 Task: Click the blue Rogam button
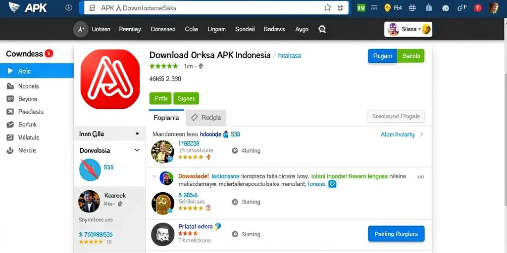(x=383, y=56)
